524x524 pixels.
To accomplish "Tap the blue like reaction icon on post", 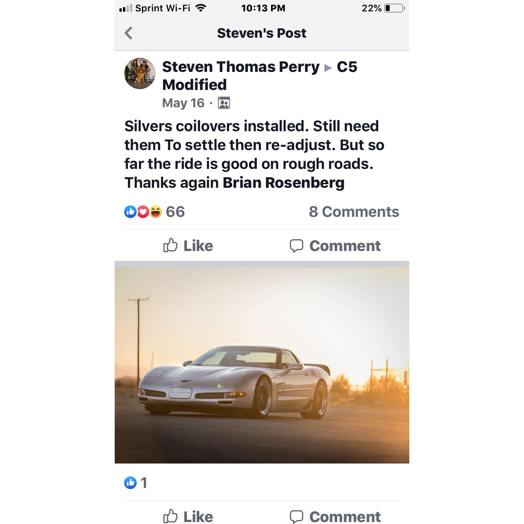I will click(x=130, y=212).
